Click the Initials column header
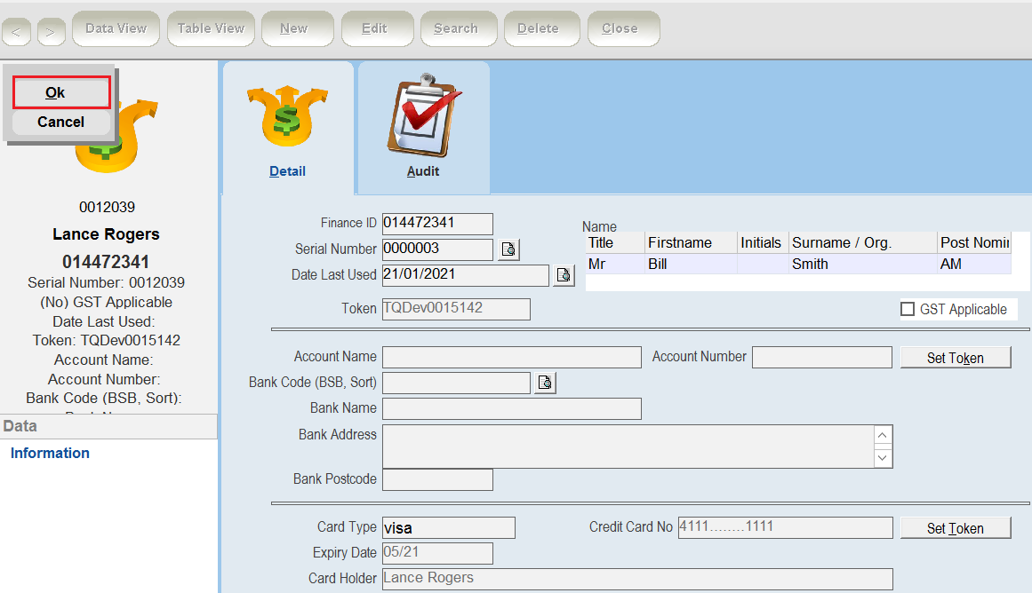Viewport: 1032px width, 593px height. click(763, 242)
